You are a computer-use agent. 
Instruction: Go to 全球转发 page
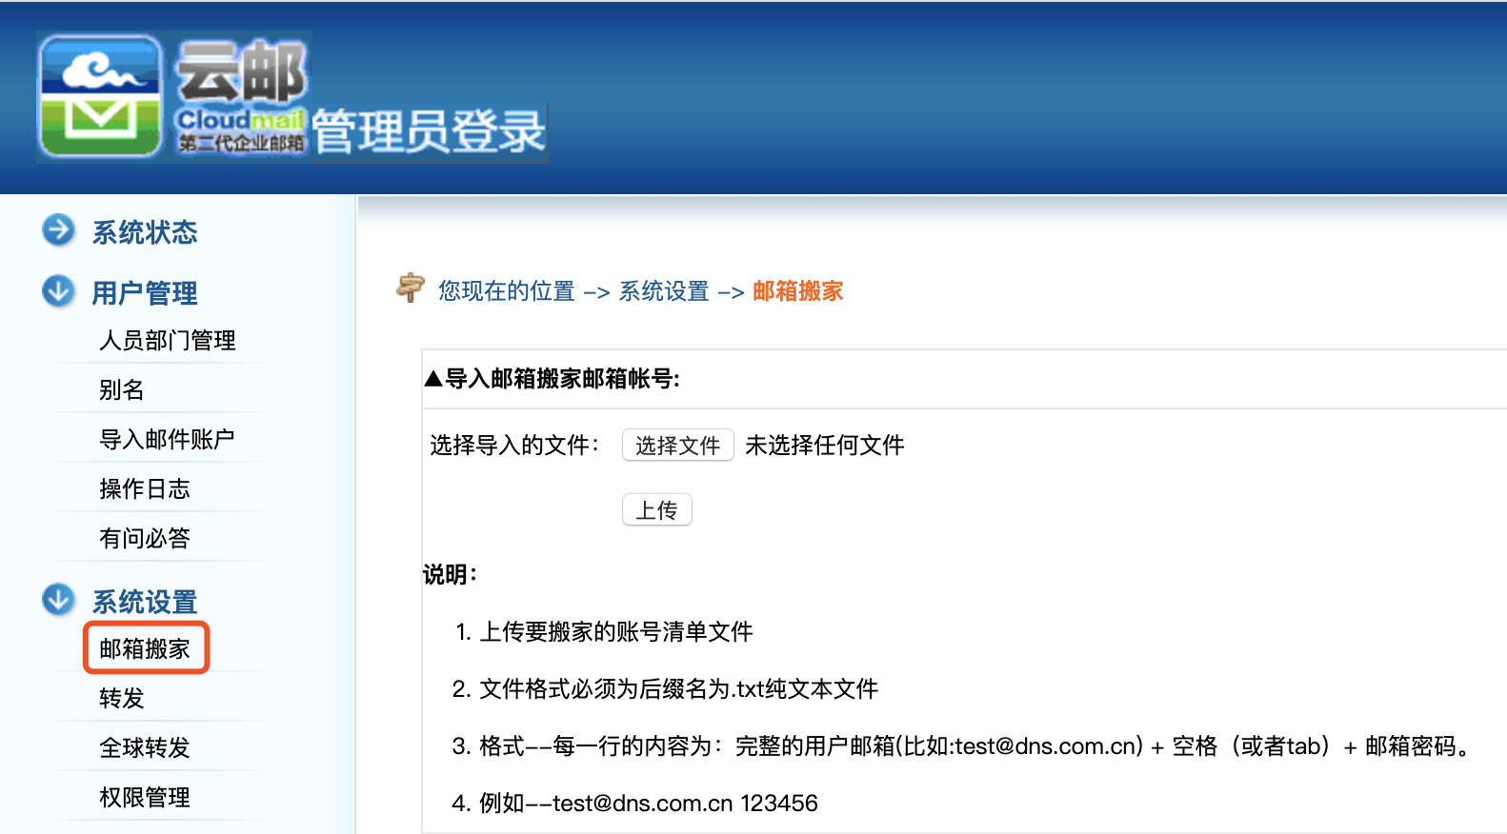(x=145, y=748)
